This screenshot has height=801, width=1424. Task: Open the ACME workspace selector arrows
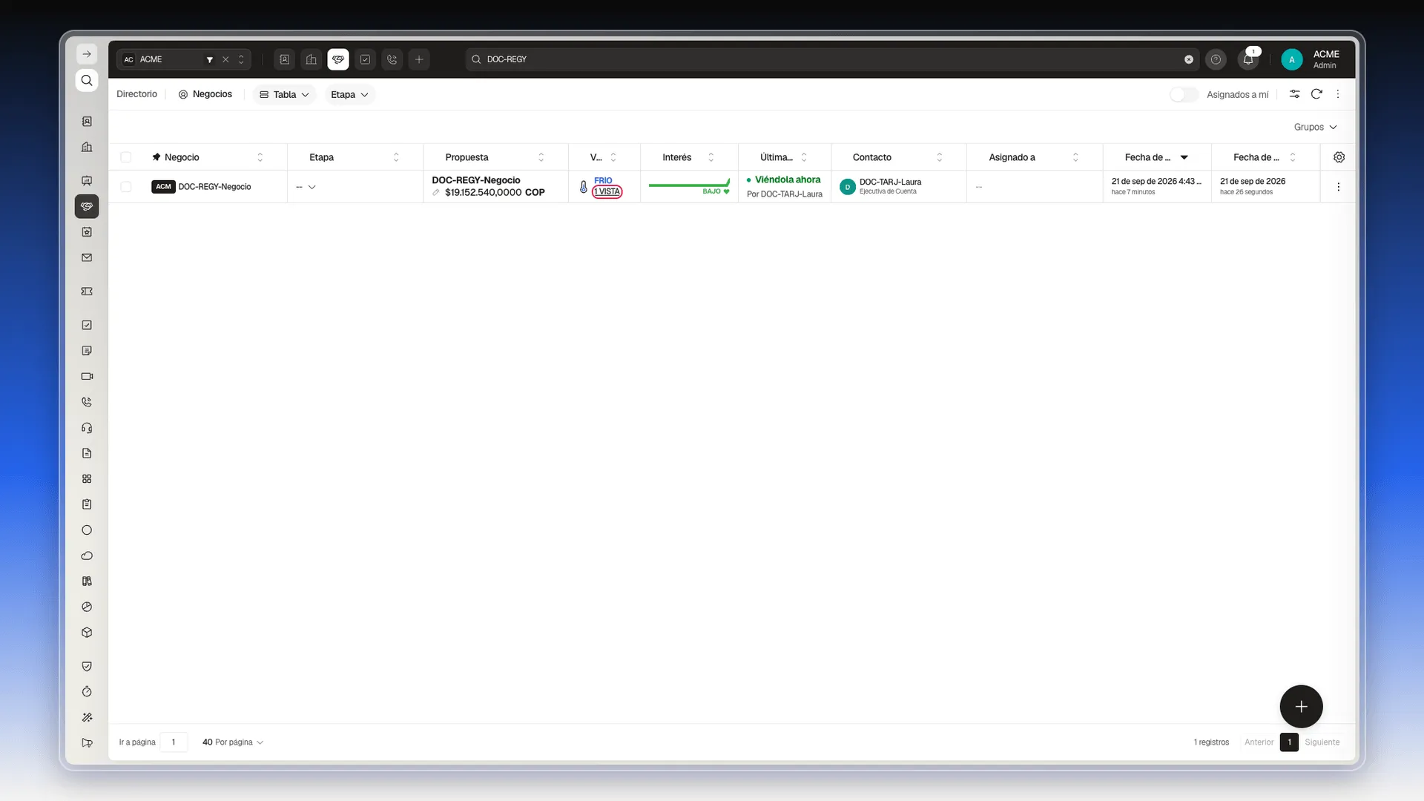[x=241, y=59]
